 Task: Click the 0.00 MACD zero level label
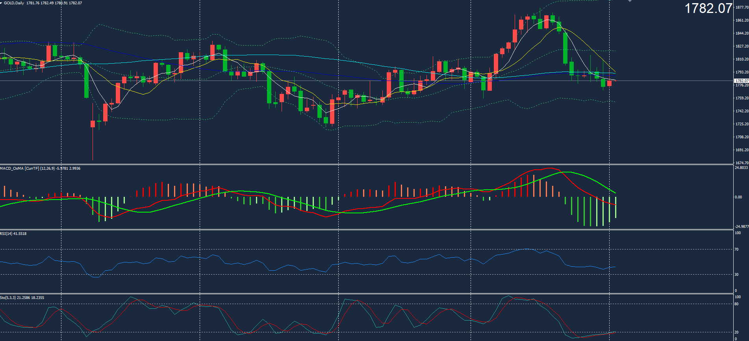pos(738,197)
